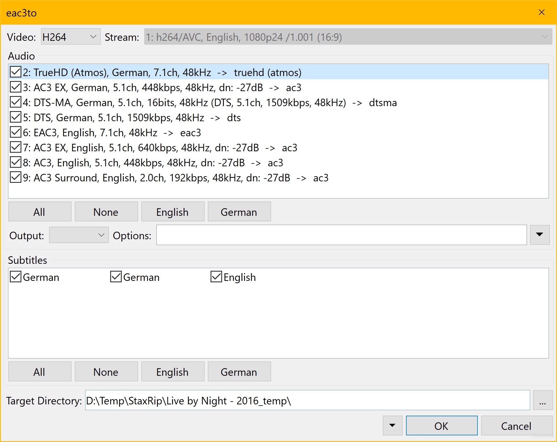Toggle the EAC3 English 7.1ch track
557x442 pixels.
click(16, 132)
